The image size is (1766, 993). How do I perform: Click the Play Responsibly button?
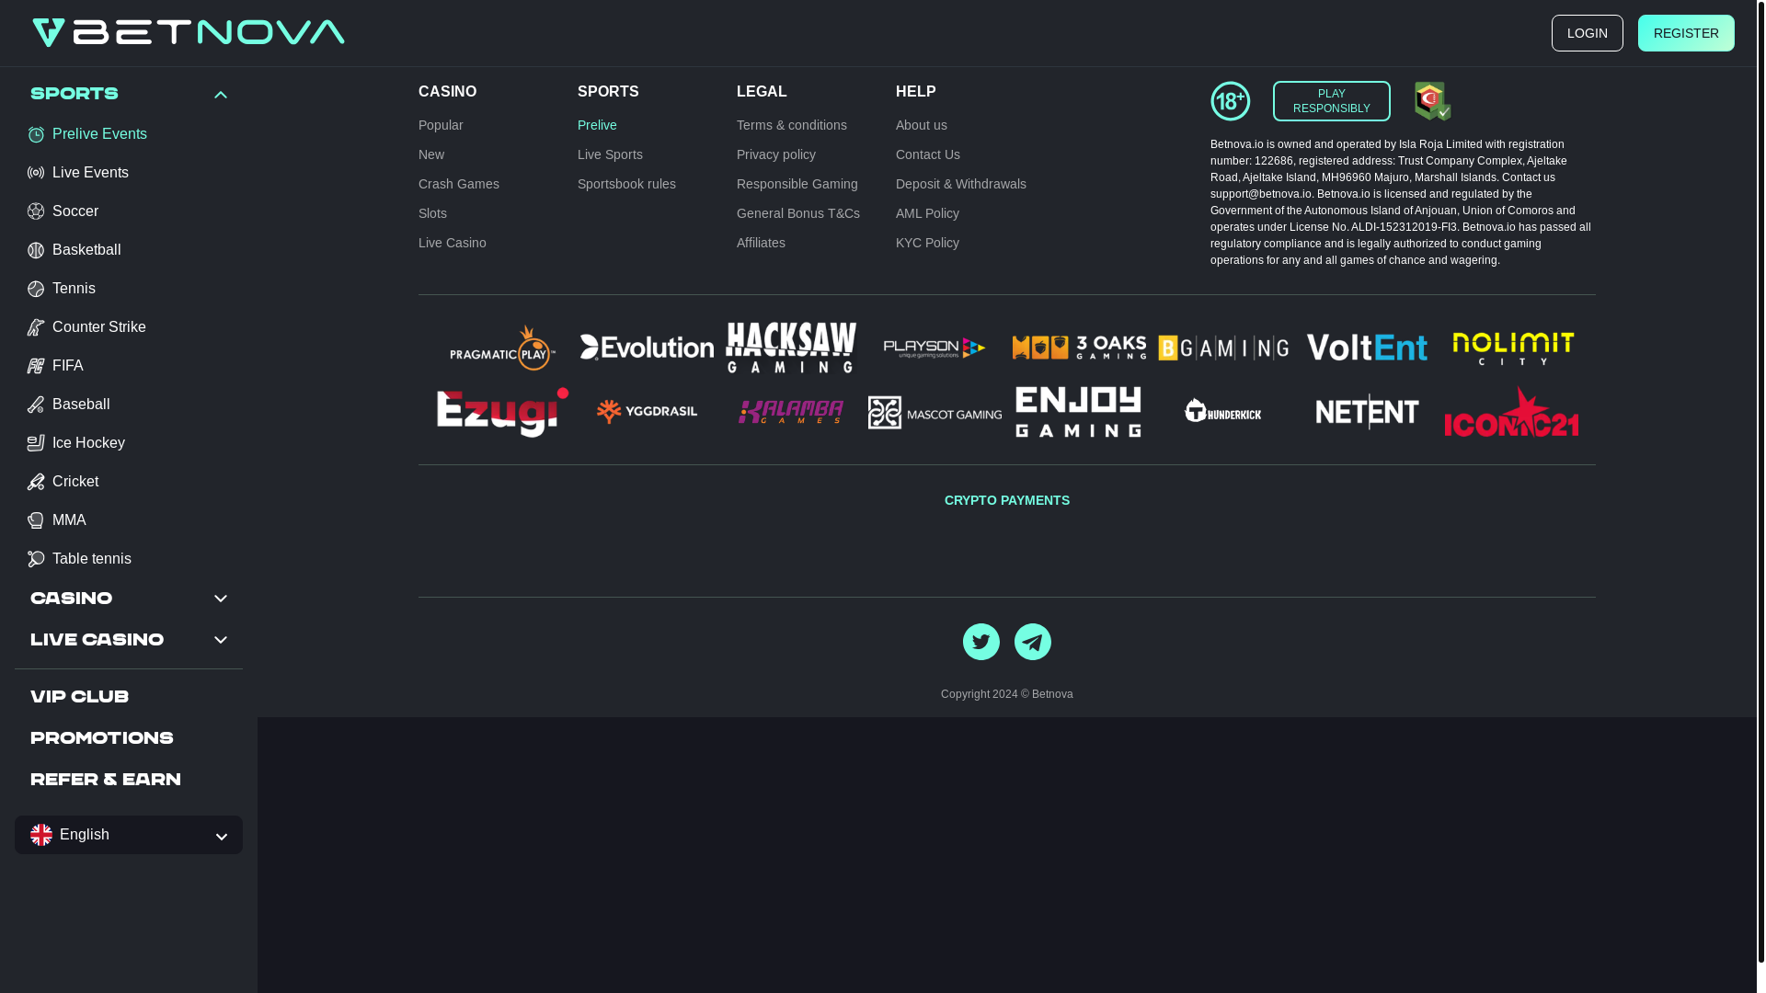1331,101
